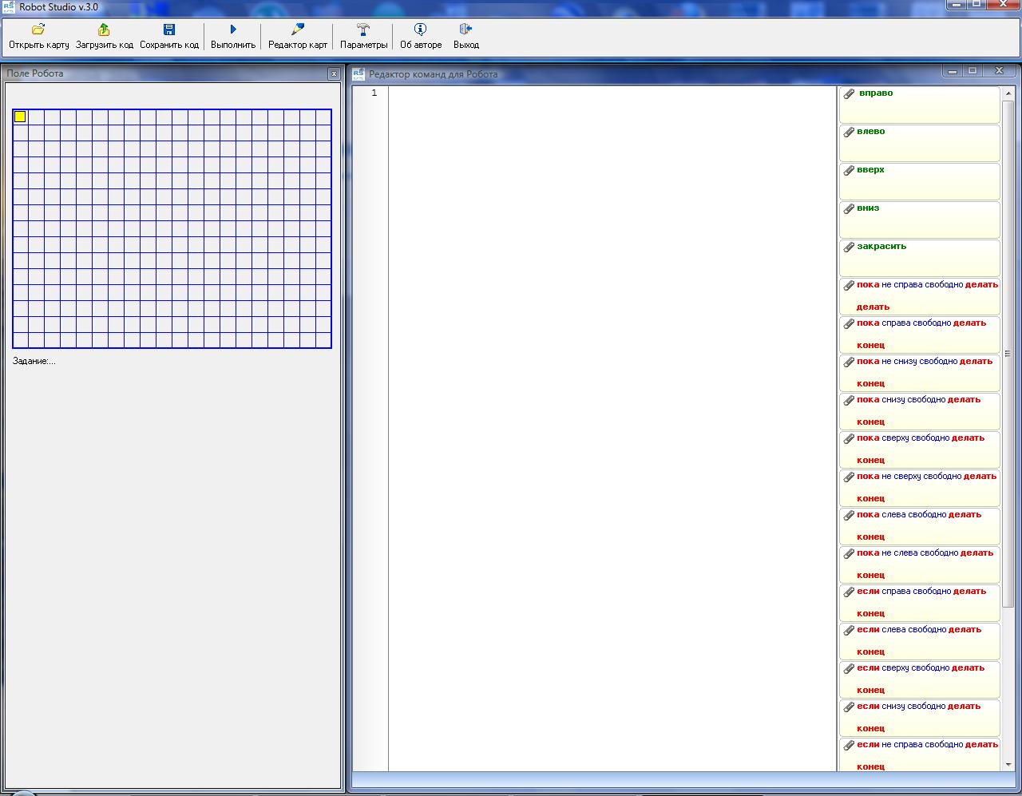The image size is (1022, 796).
Task: Click the command list vertical scrollbar
Action: 1007,353
